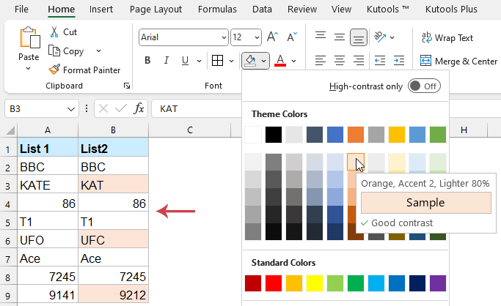Switch to the Page Layout tab
This screenshot has height=306, width=501.
156,10
